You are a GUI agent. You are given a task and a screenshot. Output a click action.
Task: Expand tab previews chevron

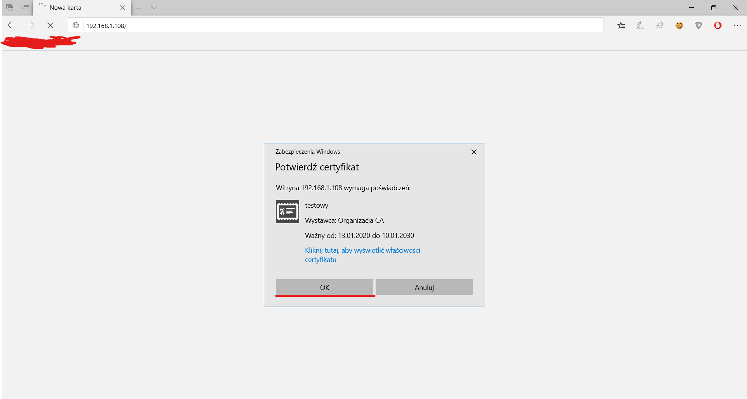(x=154, y=8)
